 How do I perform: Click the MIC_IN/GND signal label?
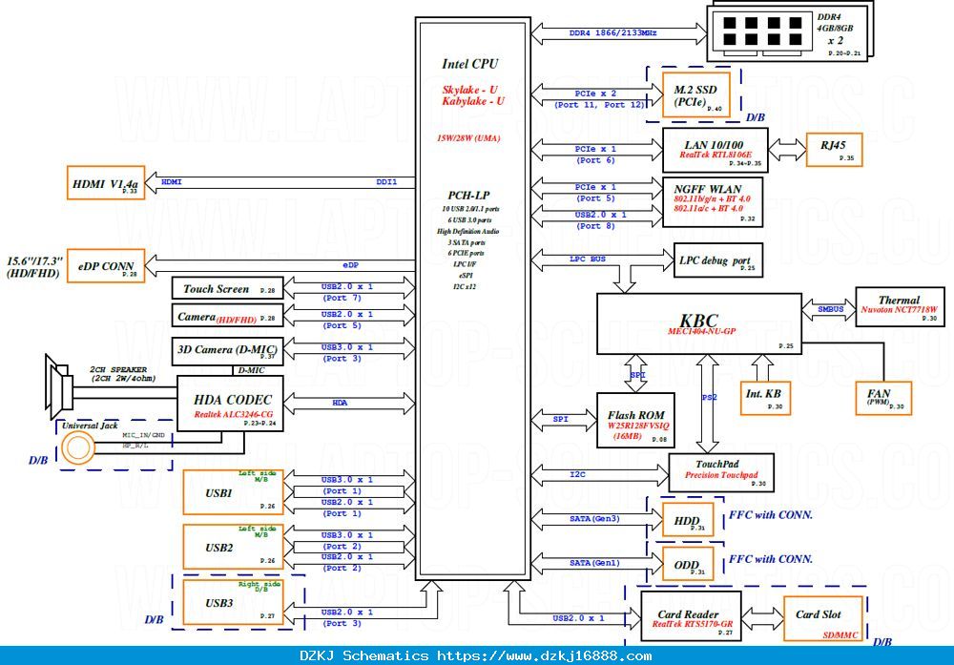[x=143, y=435]
